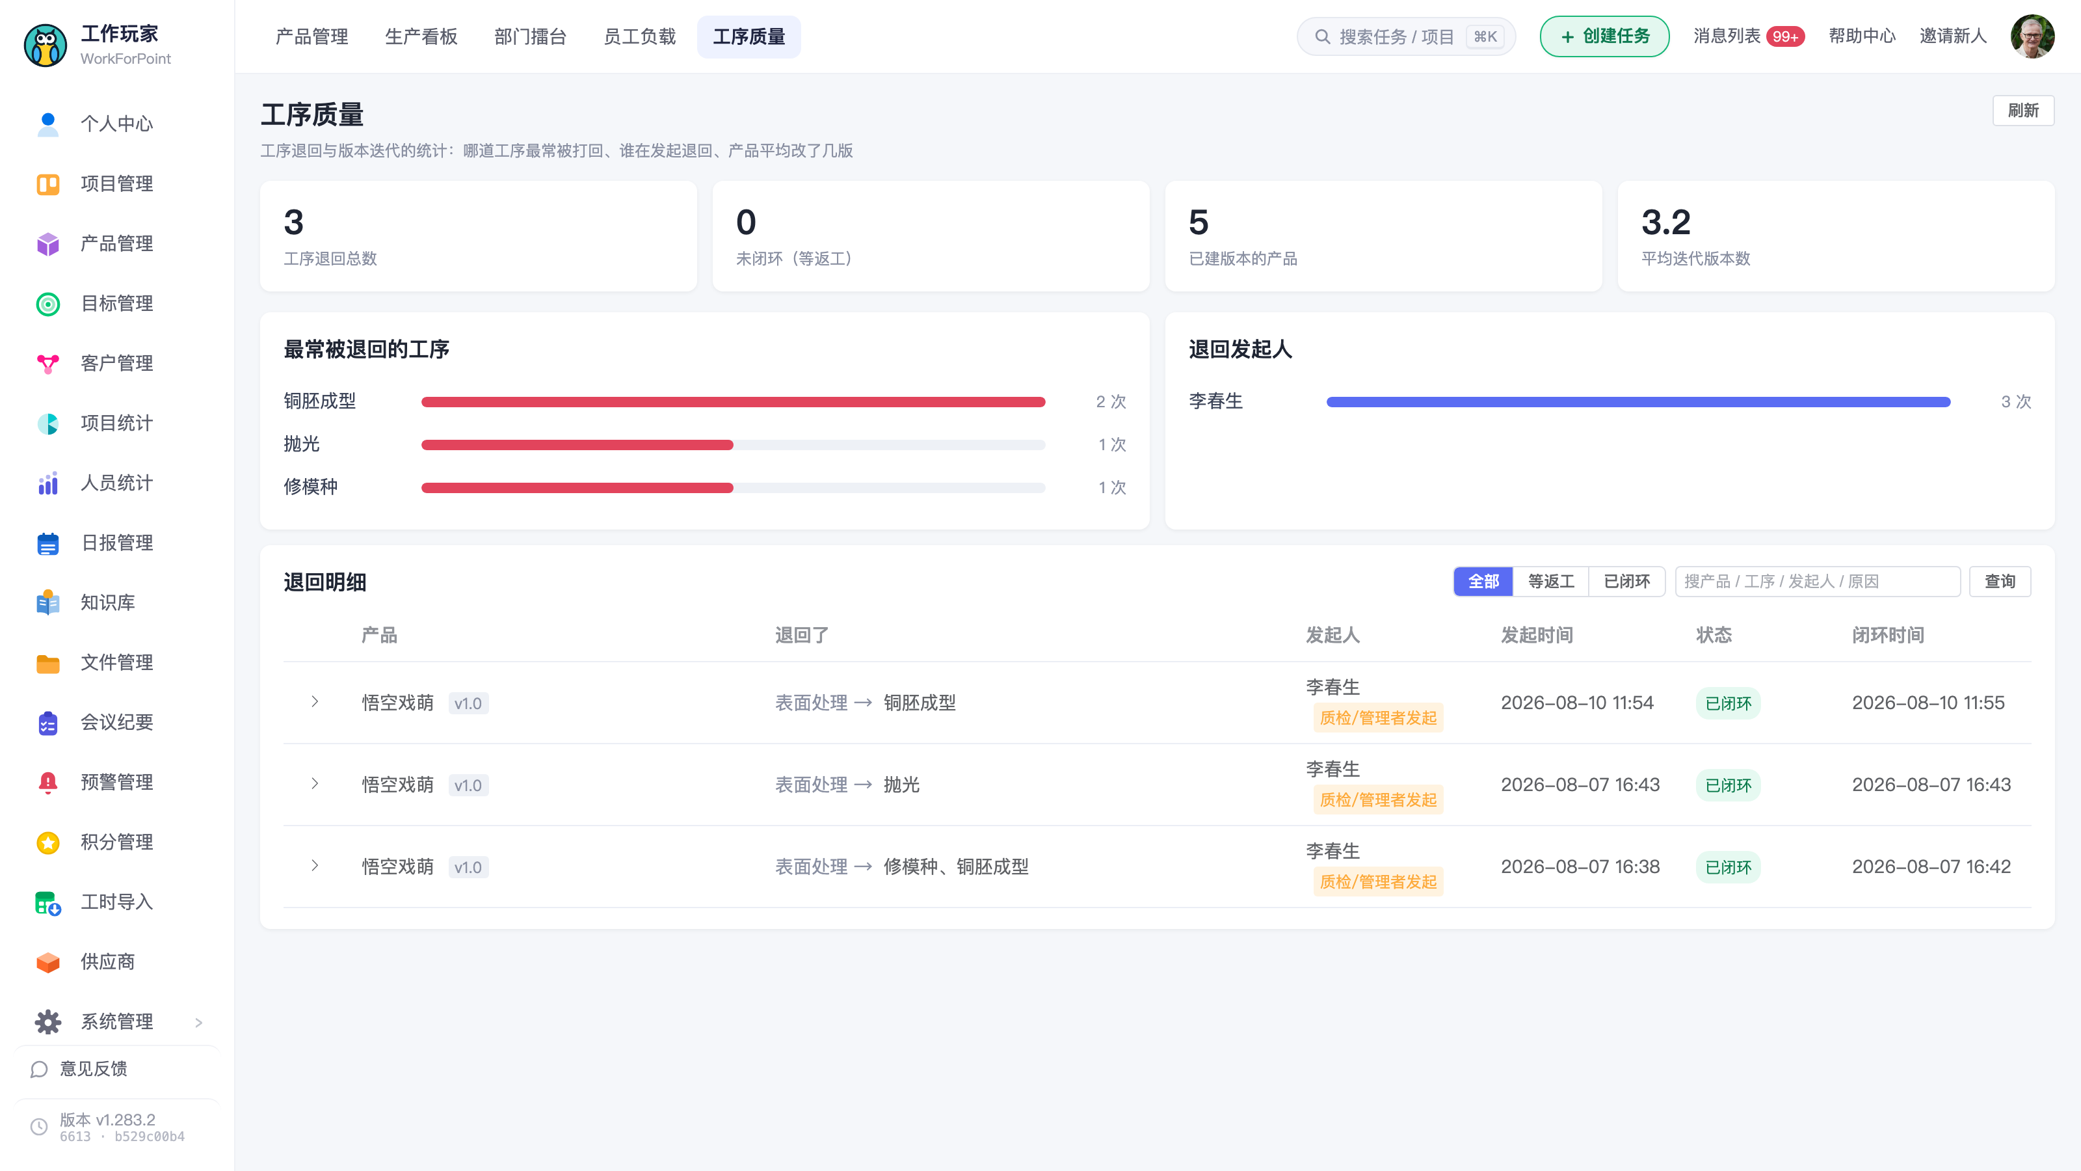Click the 意见反馈 chat bubble icon
Image resolution: width=2081 pixels, height=1171 pixels.
tap(39, 1069)
